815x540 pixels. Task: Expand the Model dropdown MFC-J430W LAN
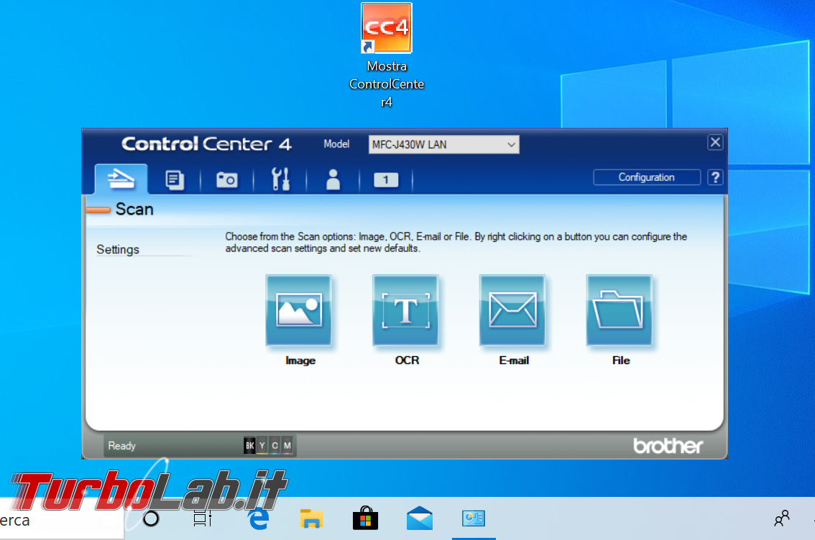click(x=444, y=144)
